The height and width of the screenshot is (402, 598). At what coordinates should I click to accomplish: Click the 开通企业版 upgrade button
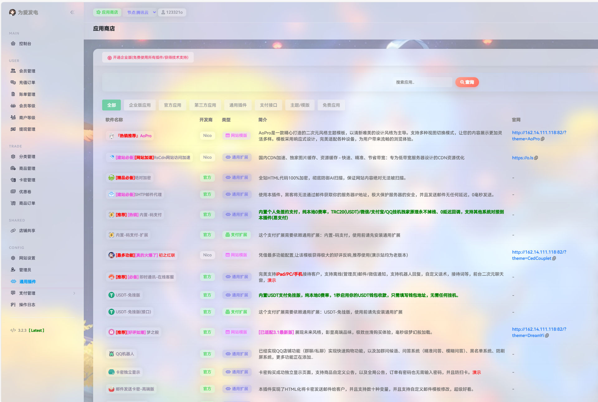click(x=148, y=58)
